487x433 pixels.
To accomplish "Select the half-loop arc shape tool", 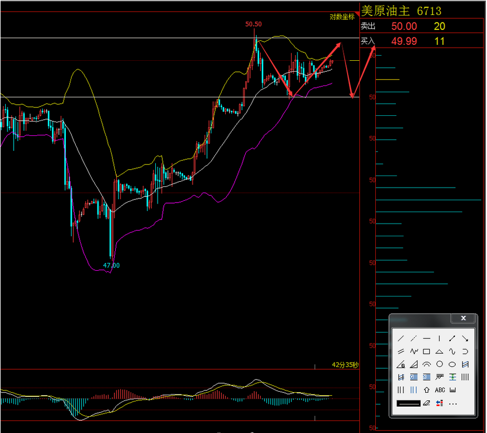I will [465, 352].
